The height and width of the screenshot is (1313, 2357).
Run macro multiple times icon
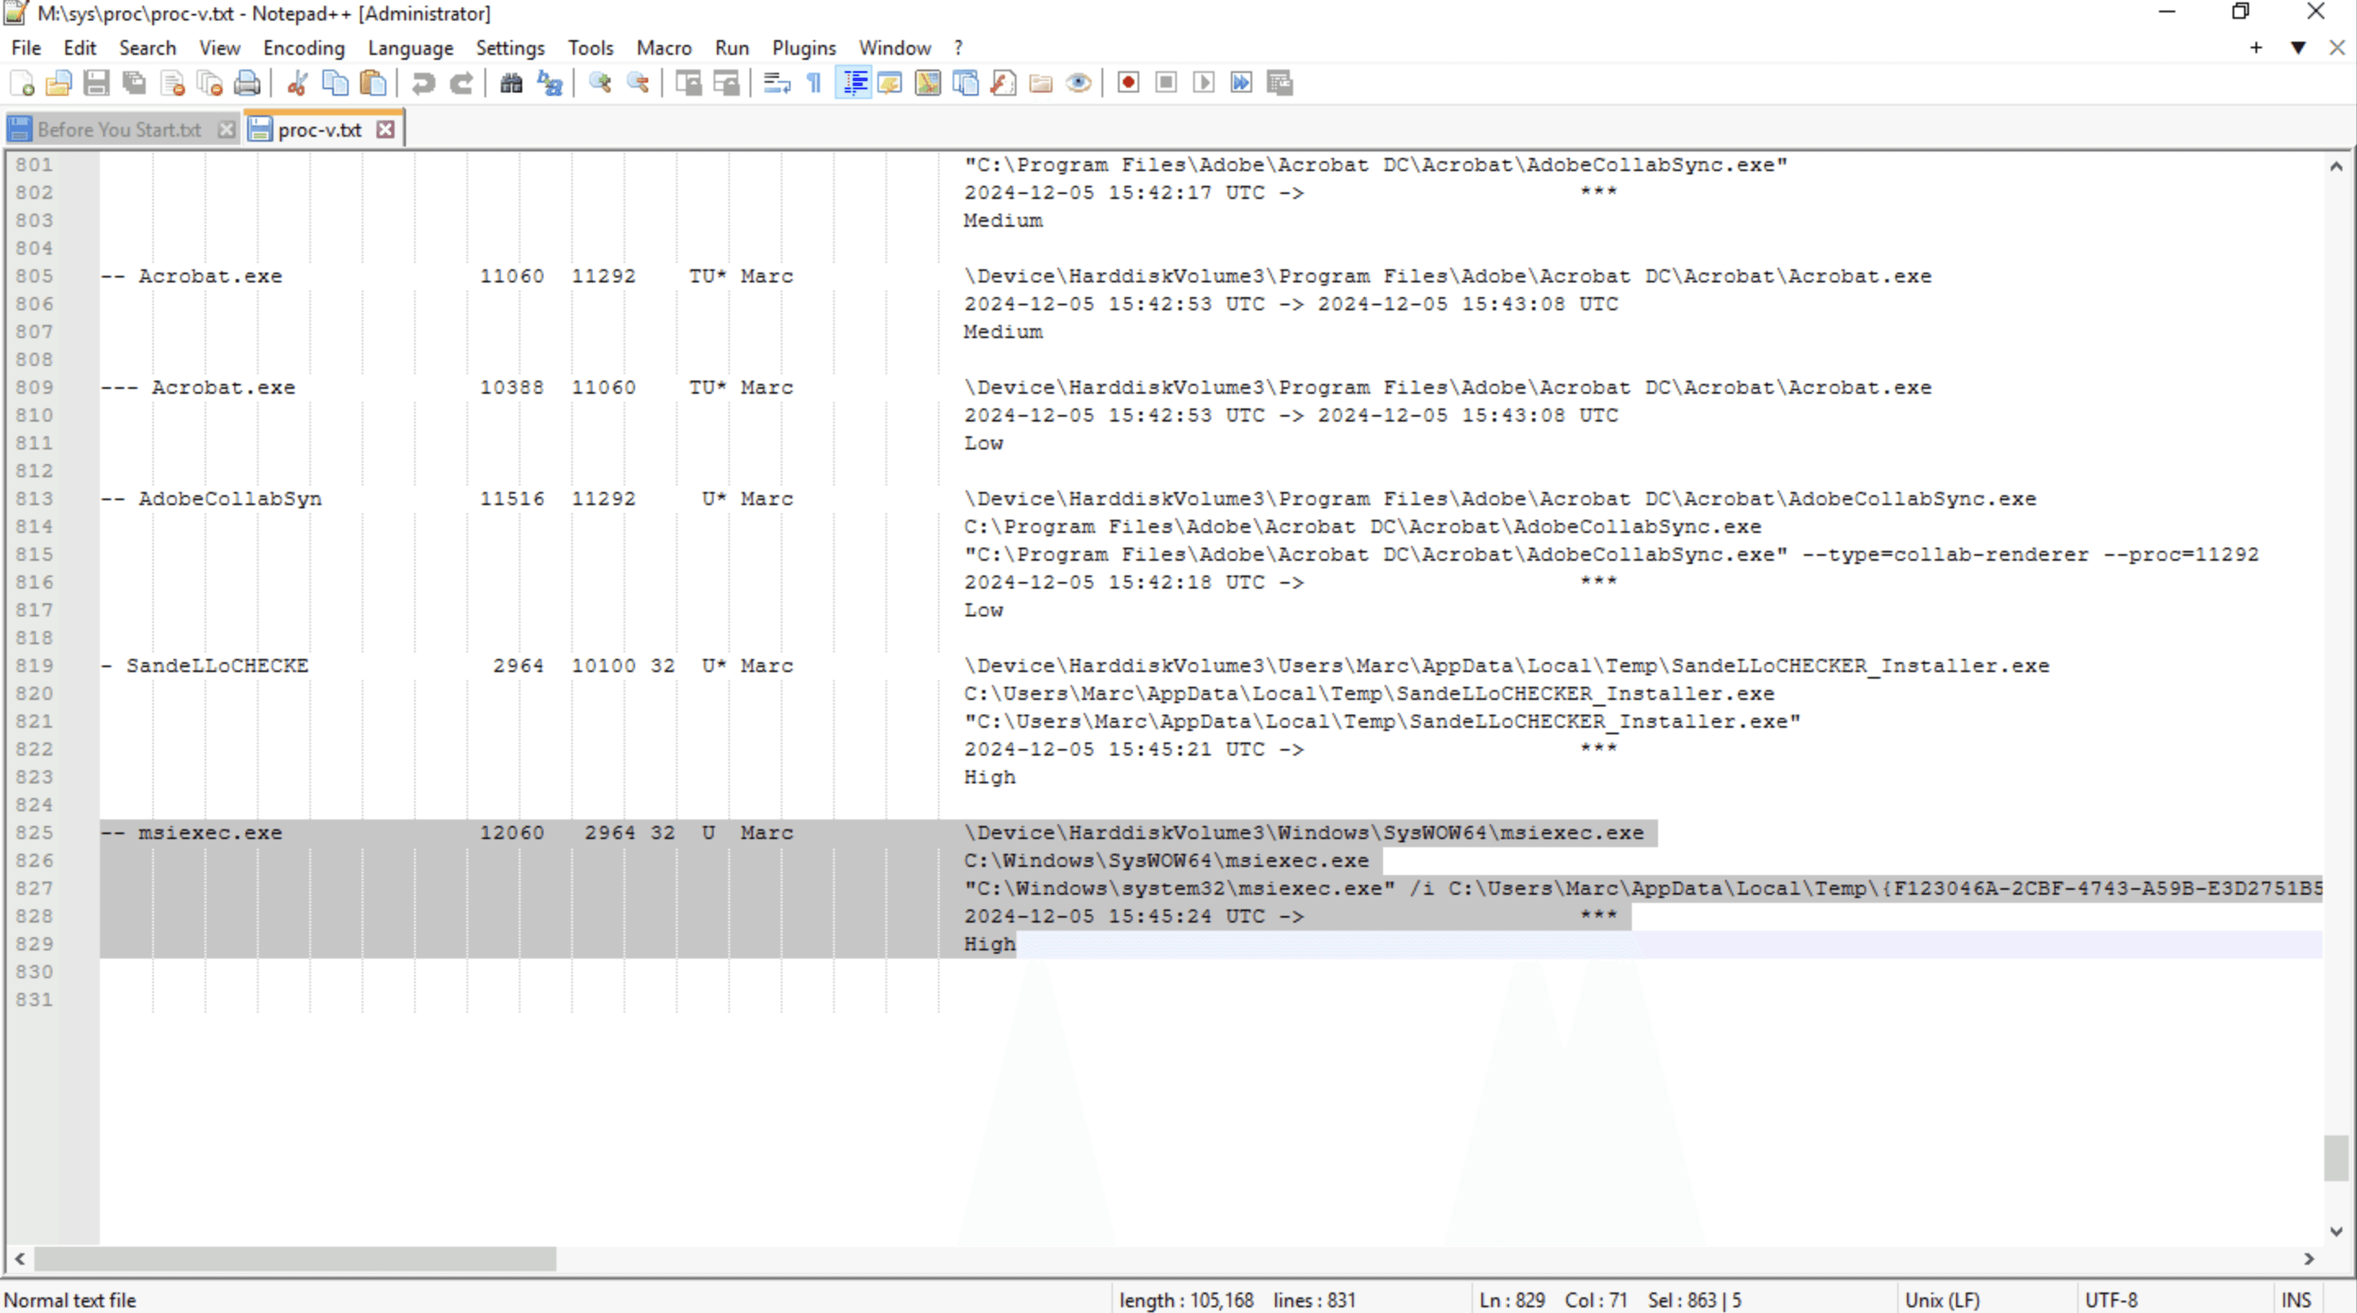tap(1242, 83)
